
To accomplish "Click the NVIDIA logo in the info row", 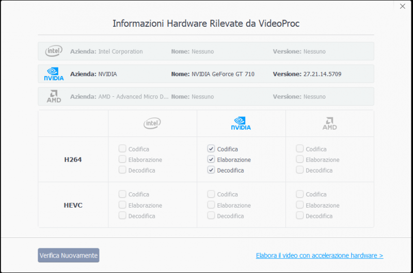I will click(x=54, y=74).
